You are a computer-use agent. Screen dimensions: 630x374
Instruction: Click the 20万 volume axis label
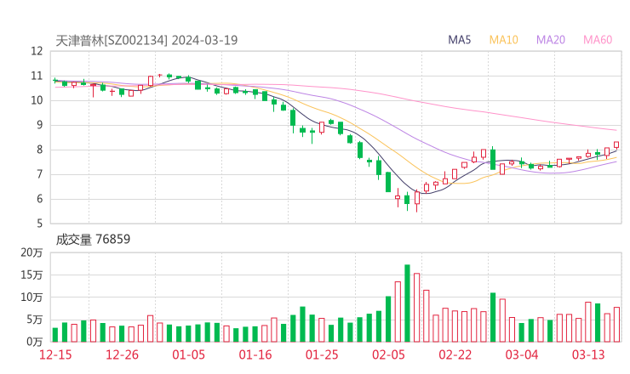(x=31, y=252)
